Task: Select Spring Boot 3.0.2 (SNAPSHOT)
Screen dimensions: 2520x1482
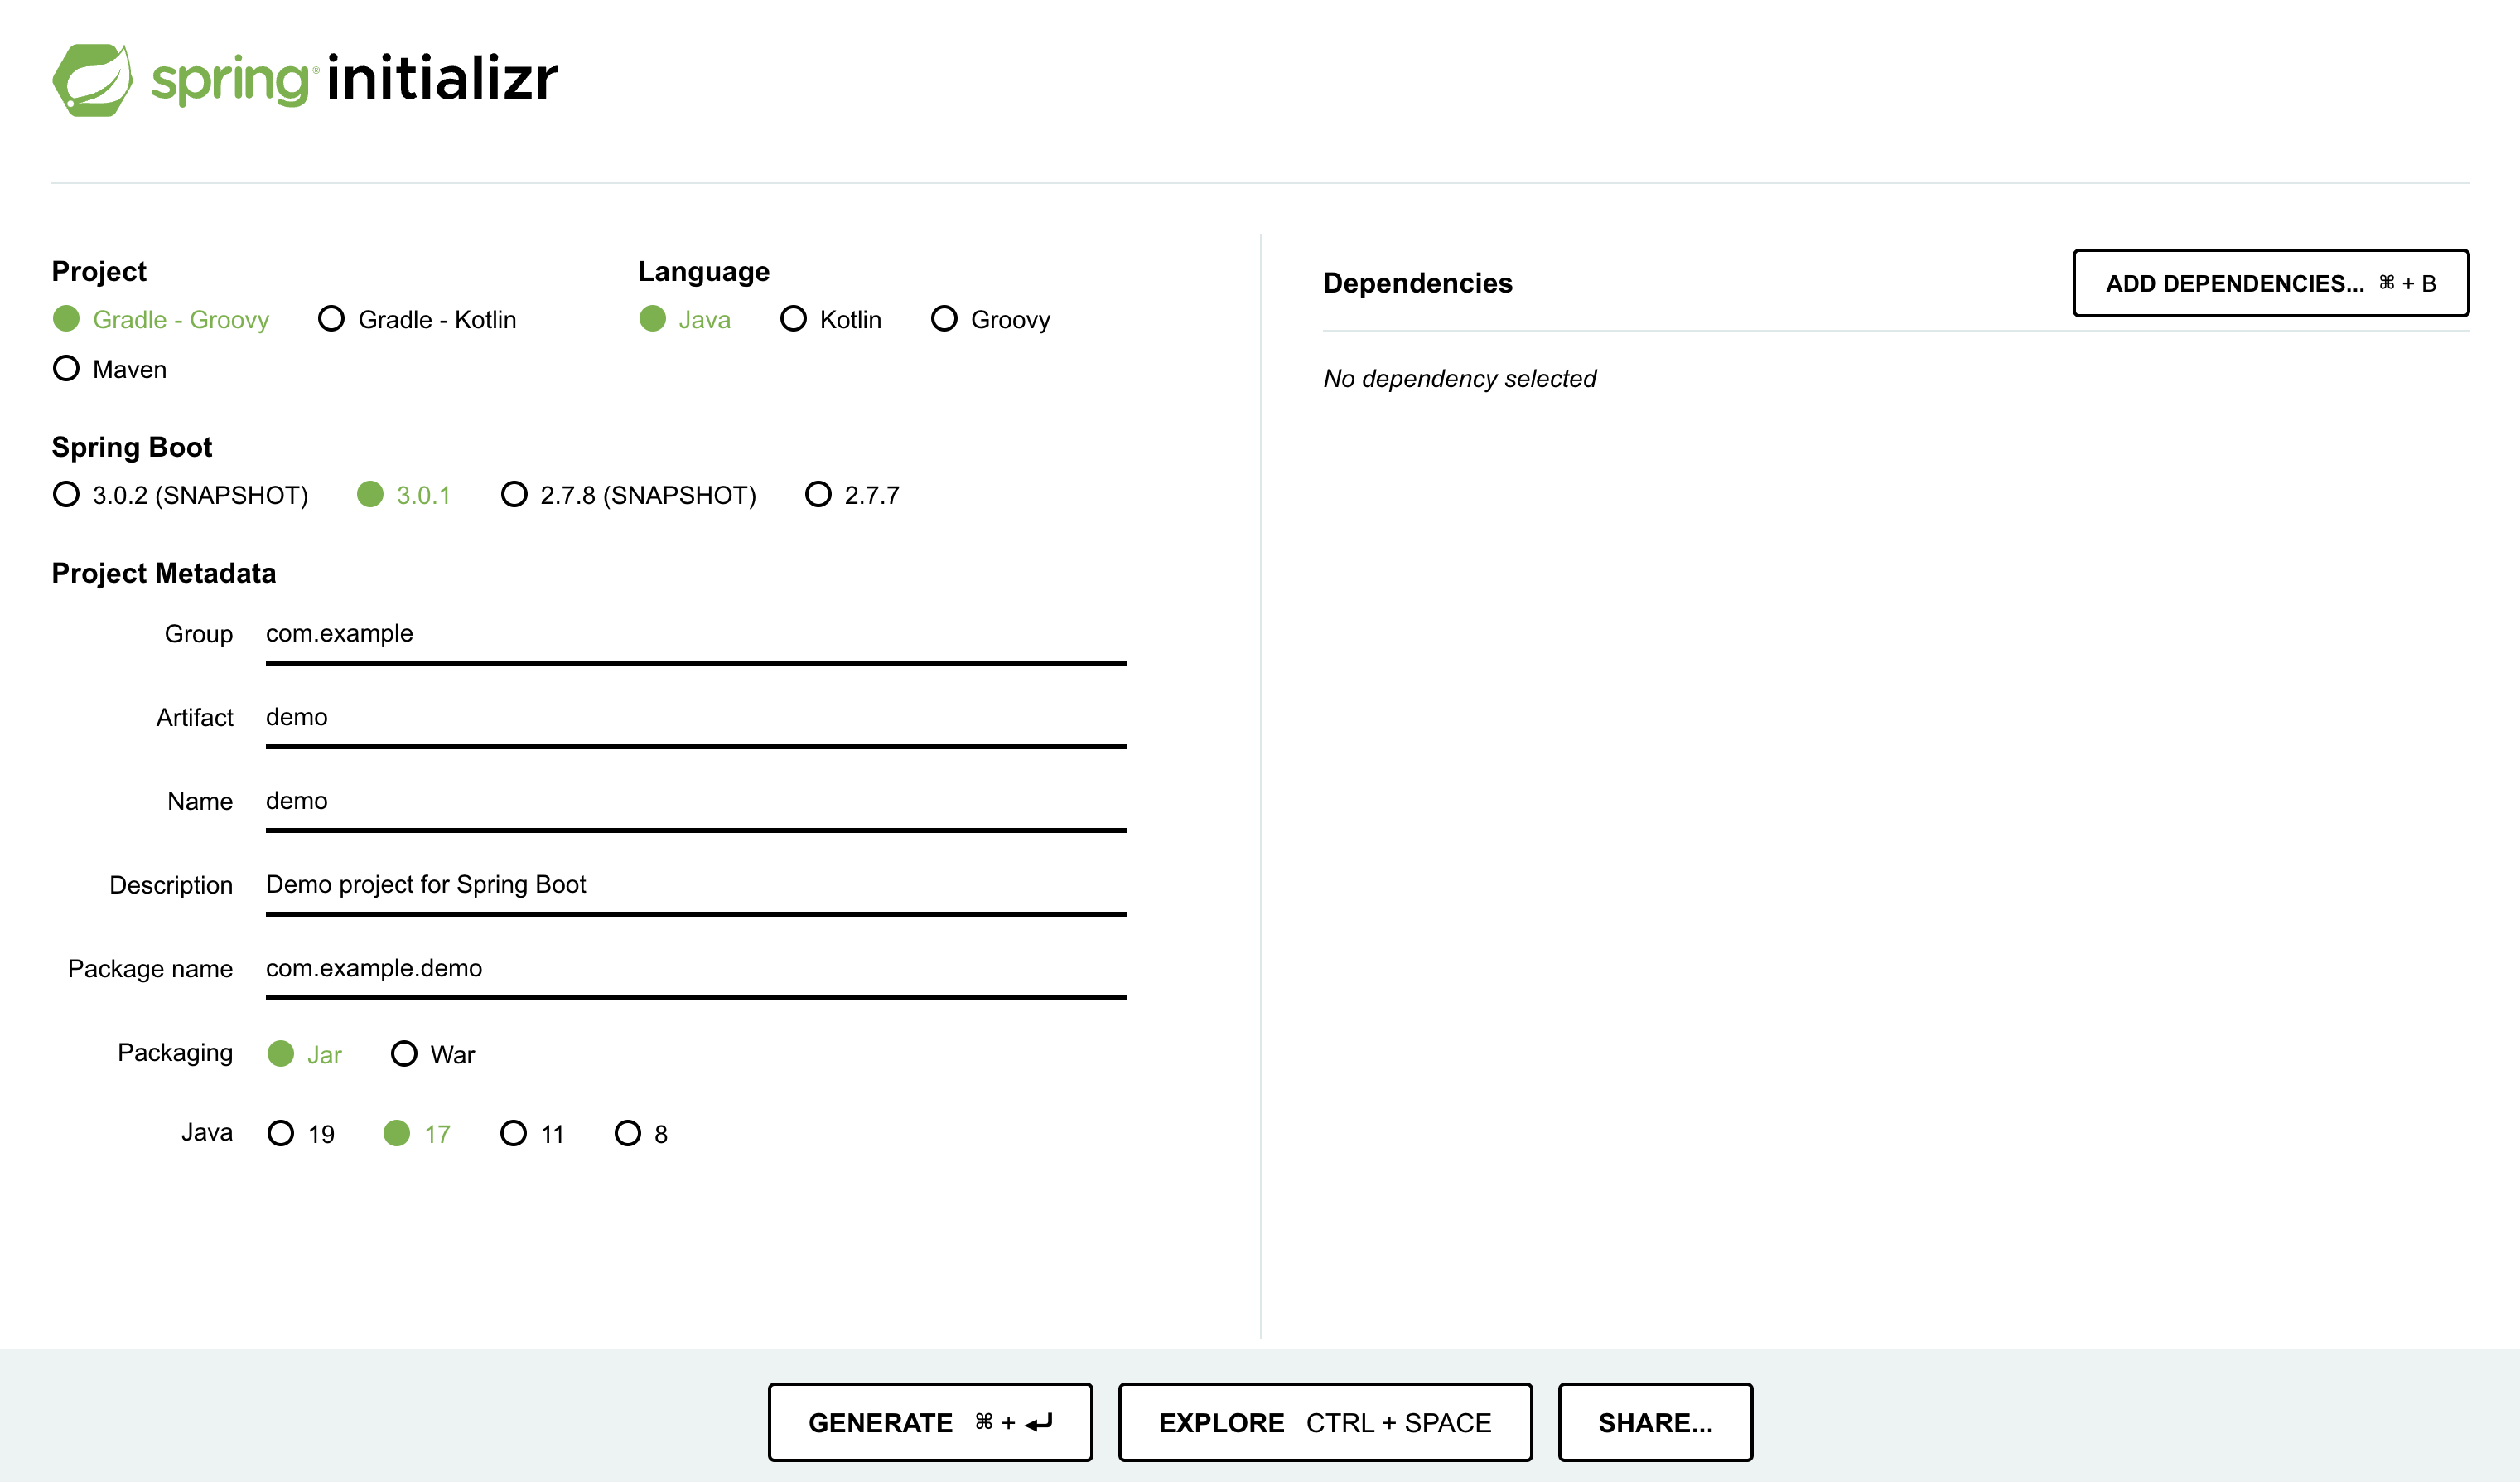Action: (x=66, y=496)
